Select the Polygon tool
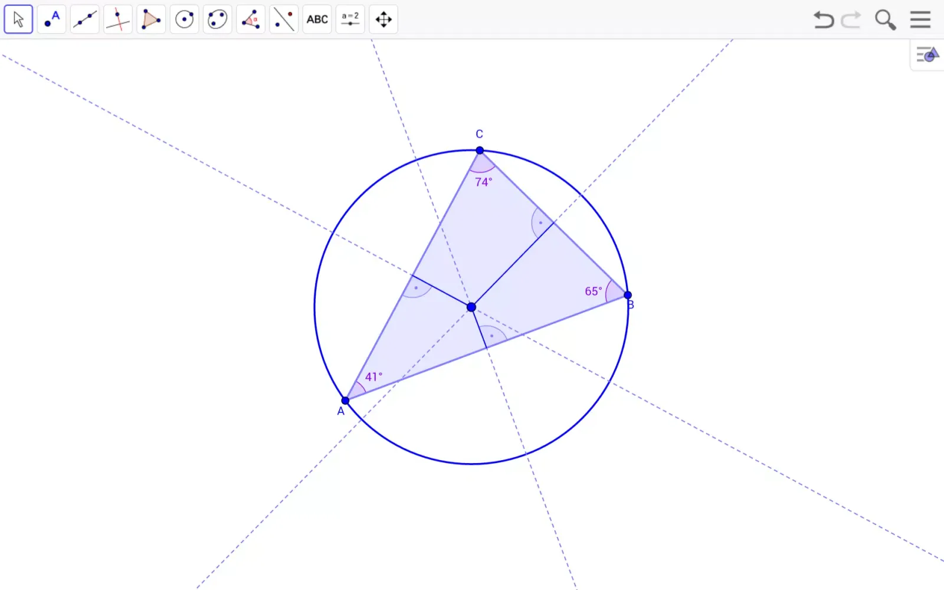 pyautogui.click(x=151, y=19)
